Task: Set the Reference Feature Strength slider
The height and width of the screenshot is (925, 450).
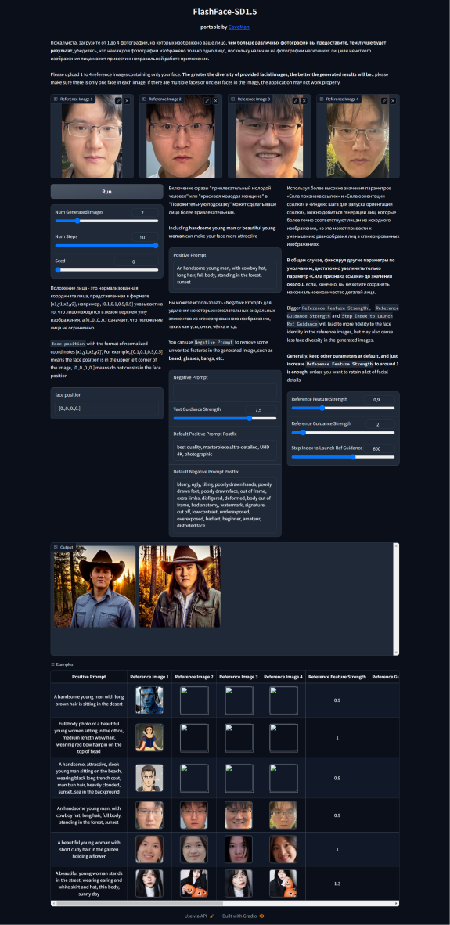Action: [344, 408]
